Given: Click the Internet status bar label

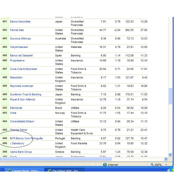Looking at the screenshot, I should click(x=113, y=165).
